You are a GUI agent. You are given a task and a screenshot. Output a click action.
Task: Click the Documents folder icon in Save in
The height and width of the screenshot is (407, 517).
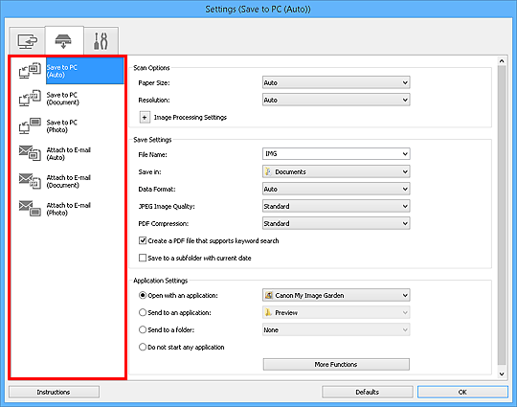pyautogui.click(x=268, y=171)
